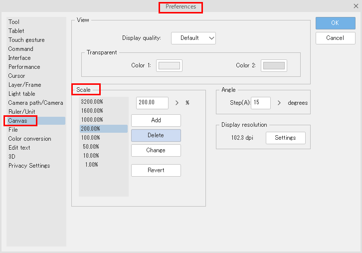Expand the angle step slider arrow
Viewport: 362px width, 253px height.
point(279,103)
